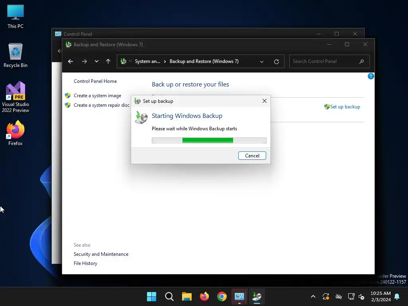Click the Set up backup dialog title icon

(137, 101)
